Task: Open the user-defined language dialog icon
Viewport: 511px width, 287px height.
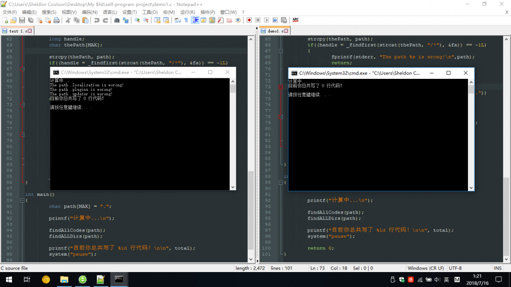Action: tap(203, 20)
